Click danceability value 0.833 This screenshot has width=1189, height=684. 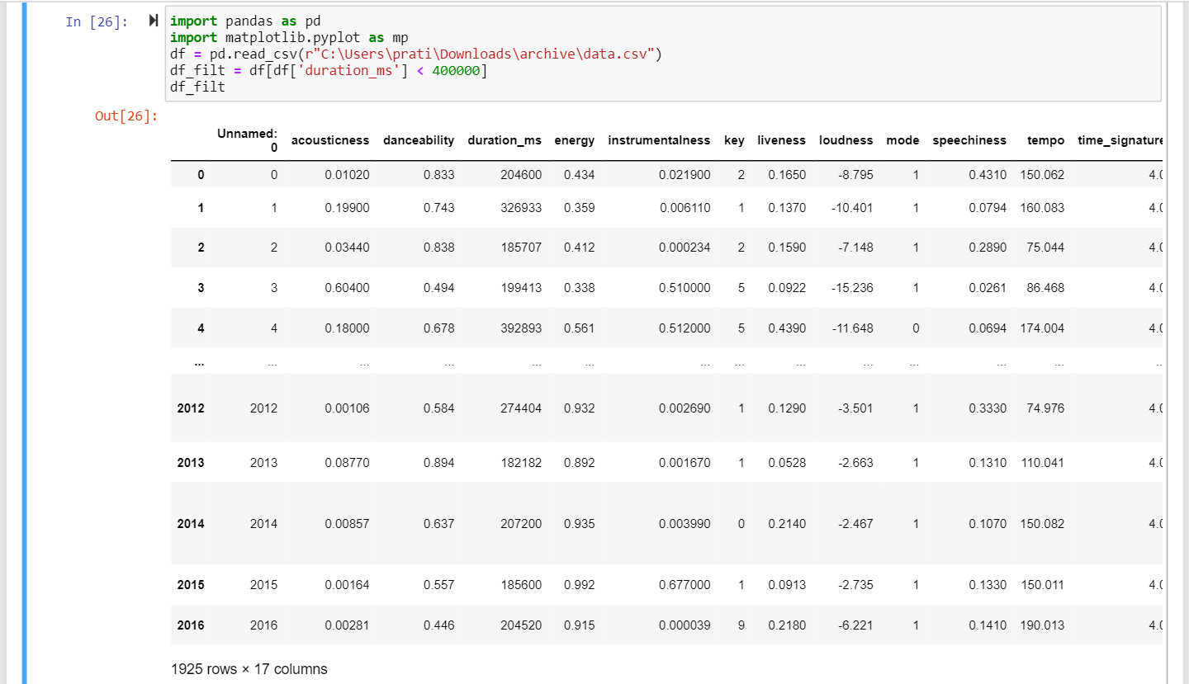pos(438,175)
